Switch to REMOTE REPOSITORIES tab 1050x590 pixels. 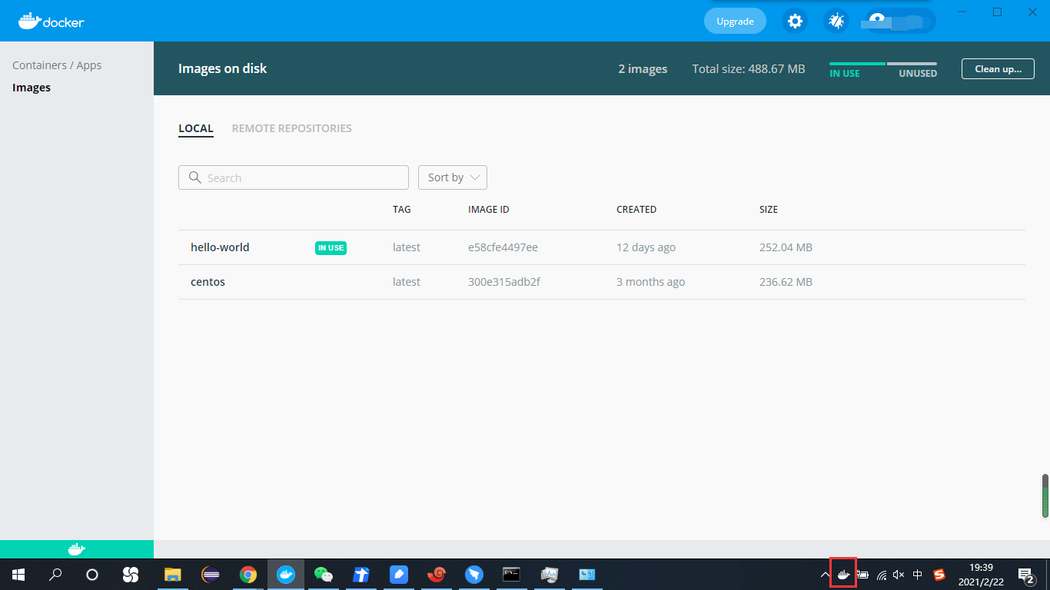click(292, 128)
